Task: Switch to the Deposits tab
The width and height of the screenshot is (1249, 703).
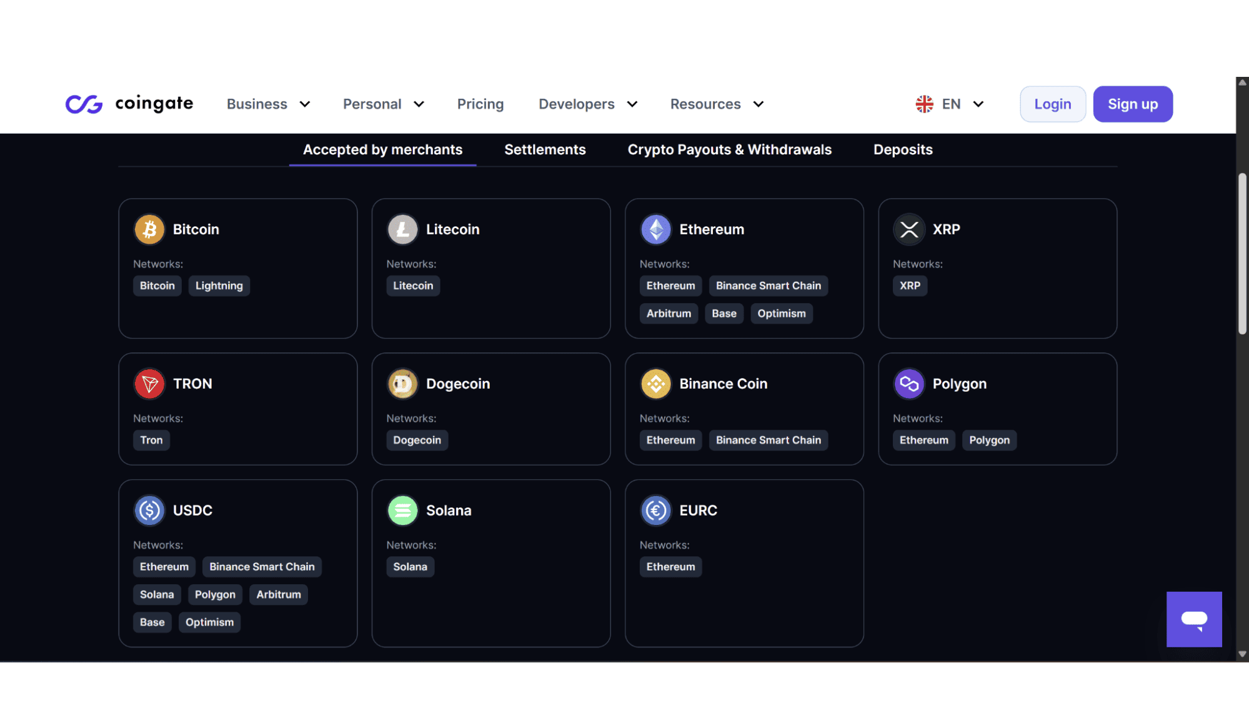Action: coord(903,150)
